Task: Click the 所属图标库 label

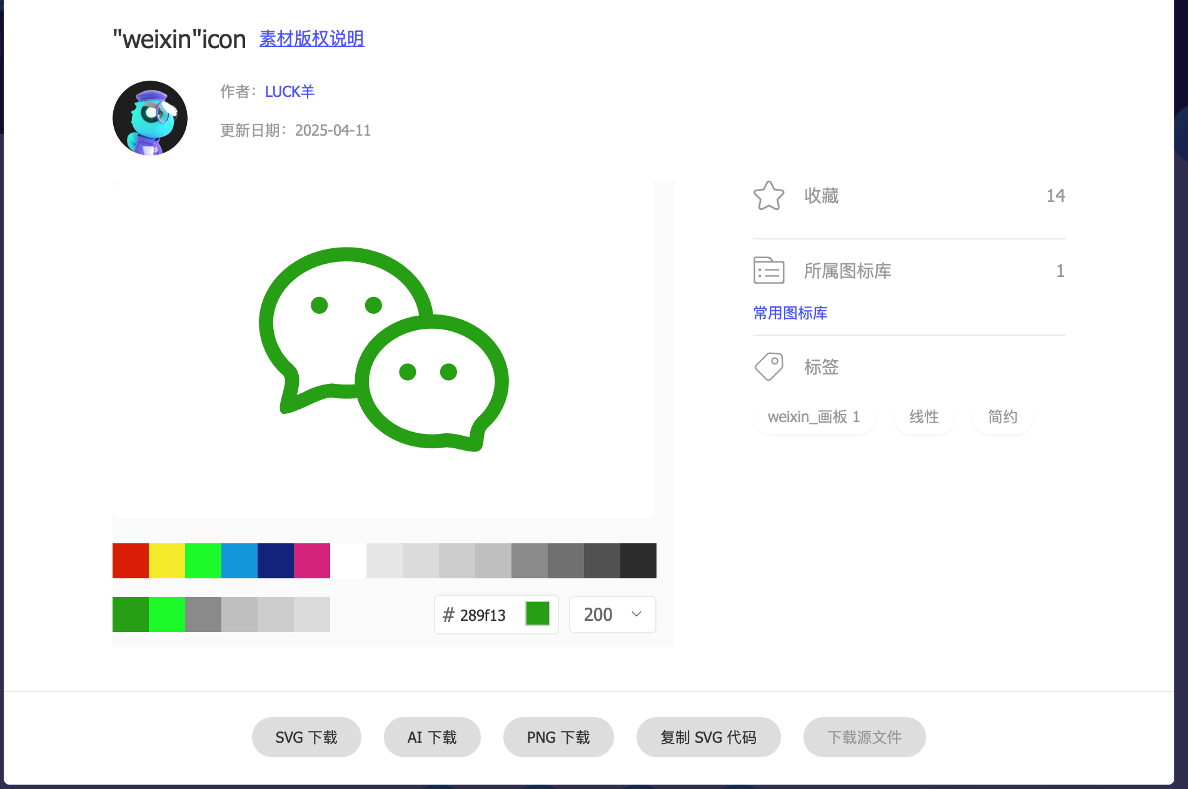Action: (848, 271)
